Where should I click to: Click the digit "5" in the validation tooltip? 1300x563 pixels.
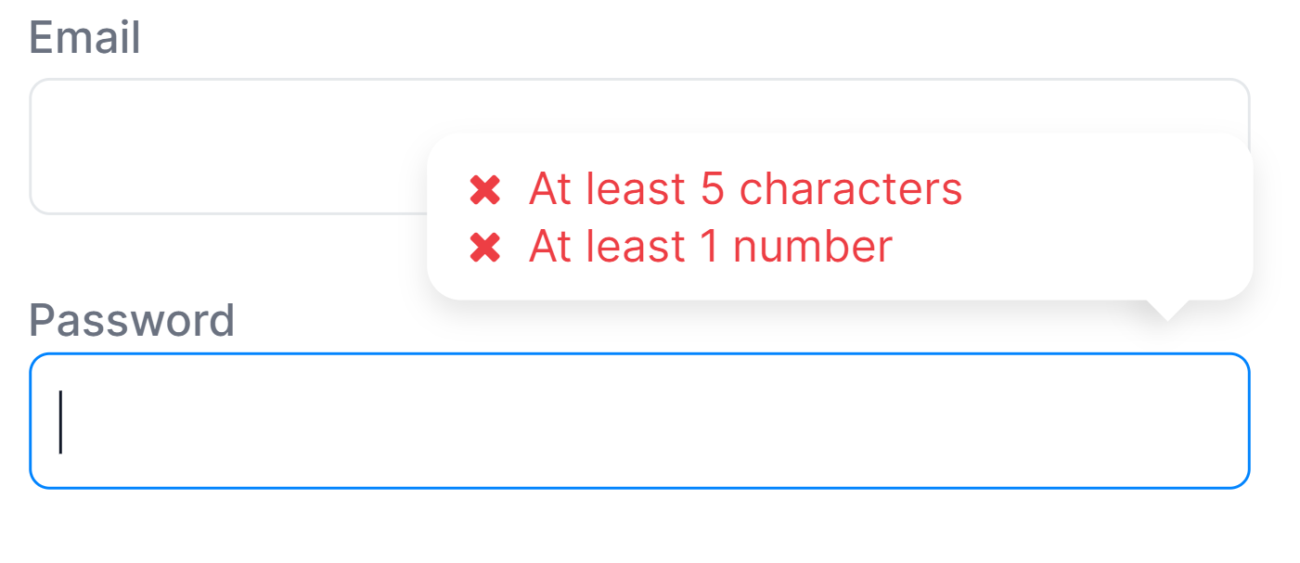tap(712, 189)
